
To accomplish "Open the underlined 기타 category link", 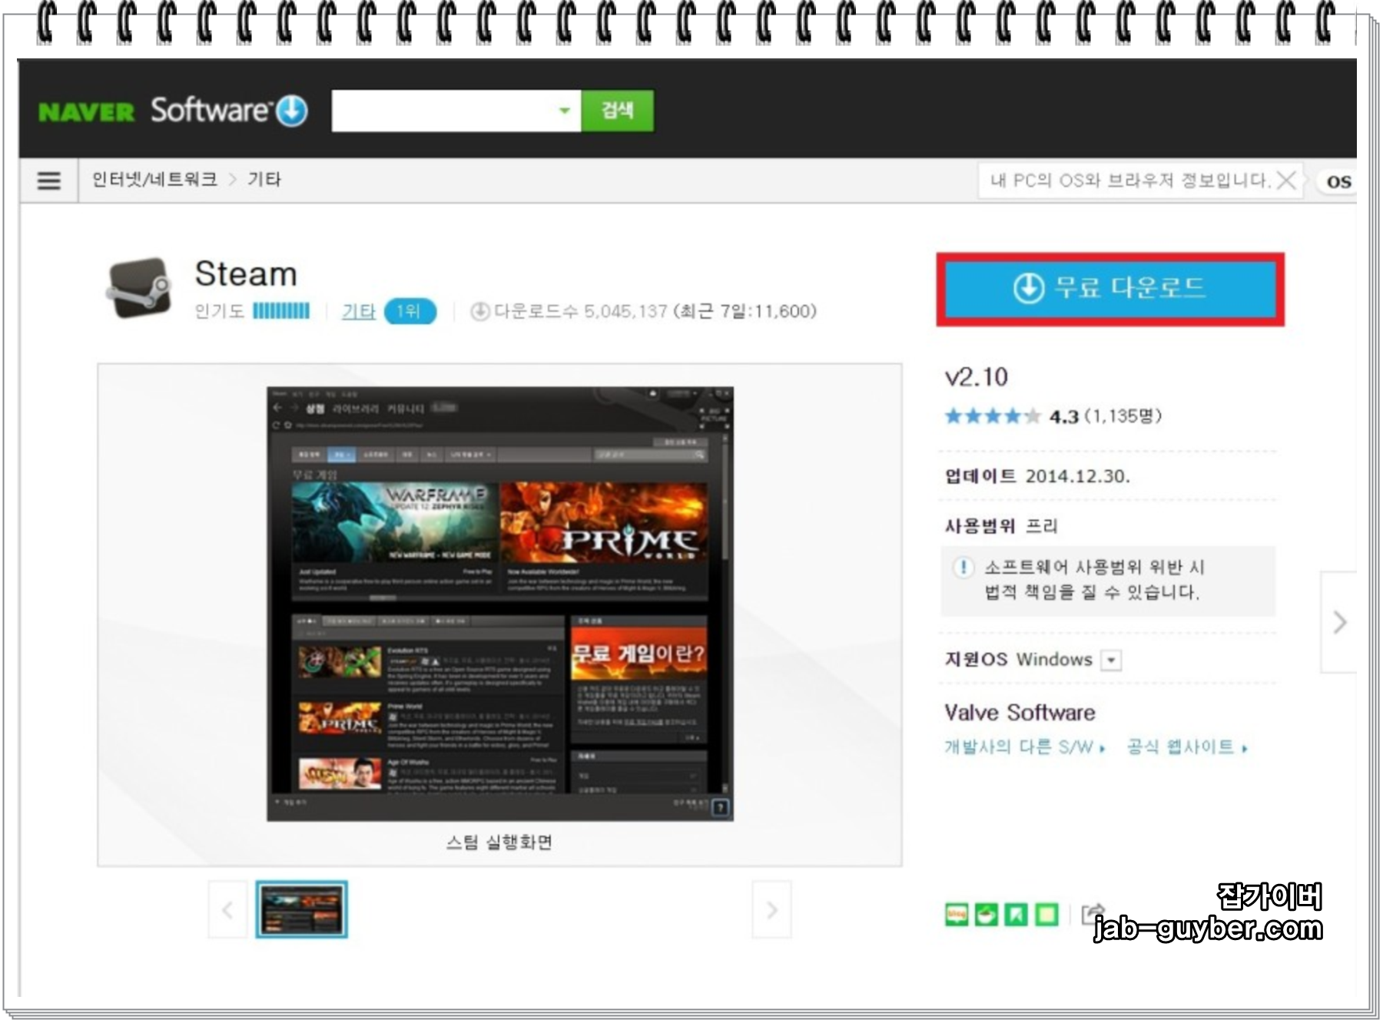I will click(358, 311).
